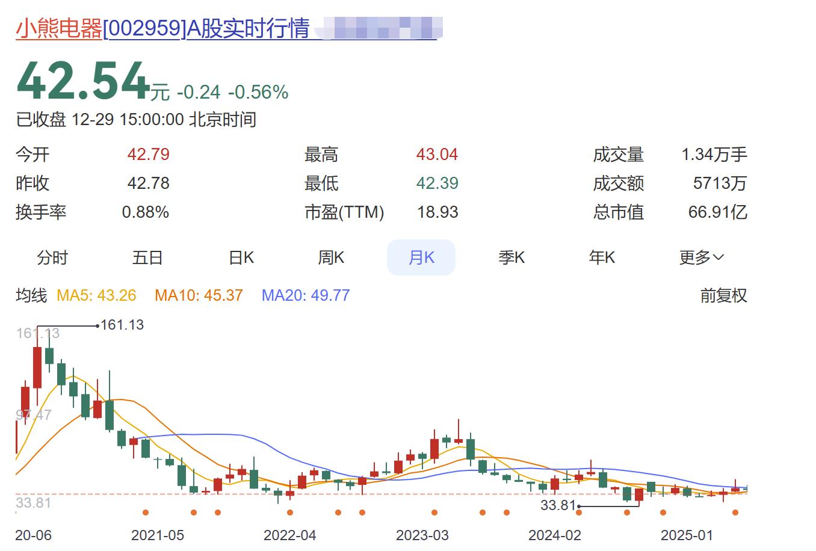The height and width of the screenshot is (551, 816).
Task: Open the 小熊电器 stock name link
Action: click(x=58, y=28)
